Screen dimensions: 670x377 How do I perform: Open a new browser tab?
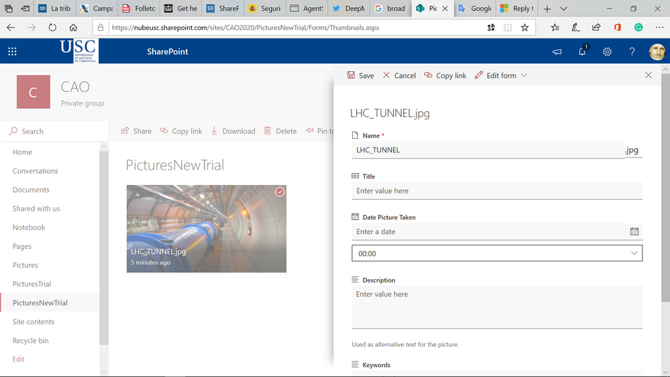tap(547, 9)
